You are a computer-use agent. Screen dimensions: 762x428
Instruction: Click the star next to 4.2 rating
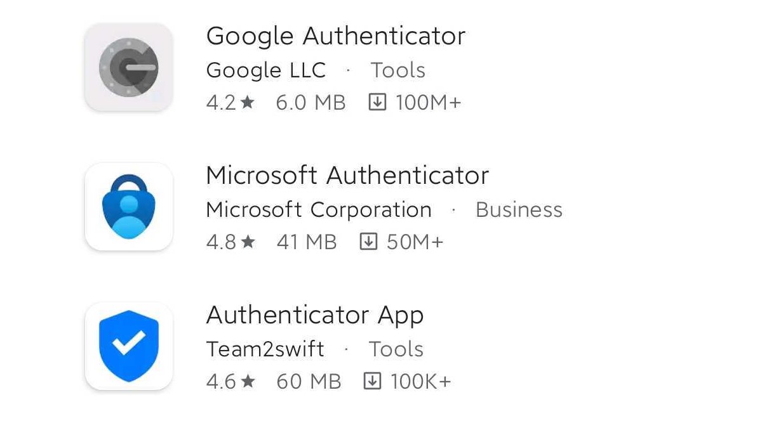(248, 102)
